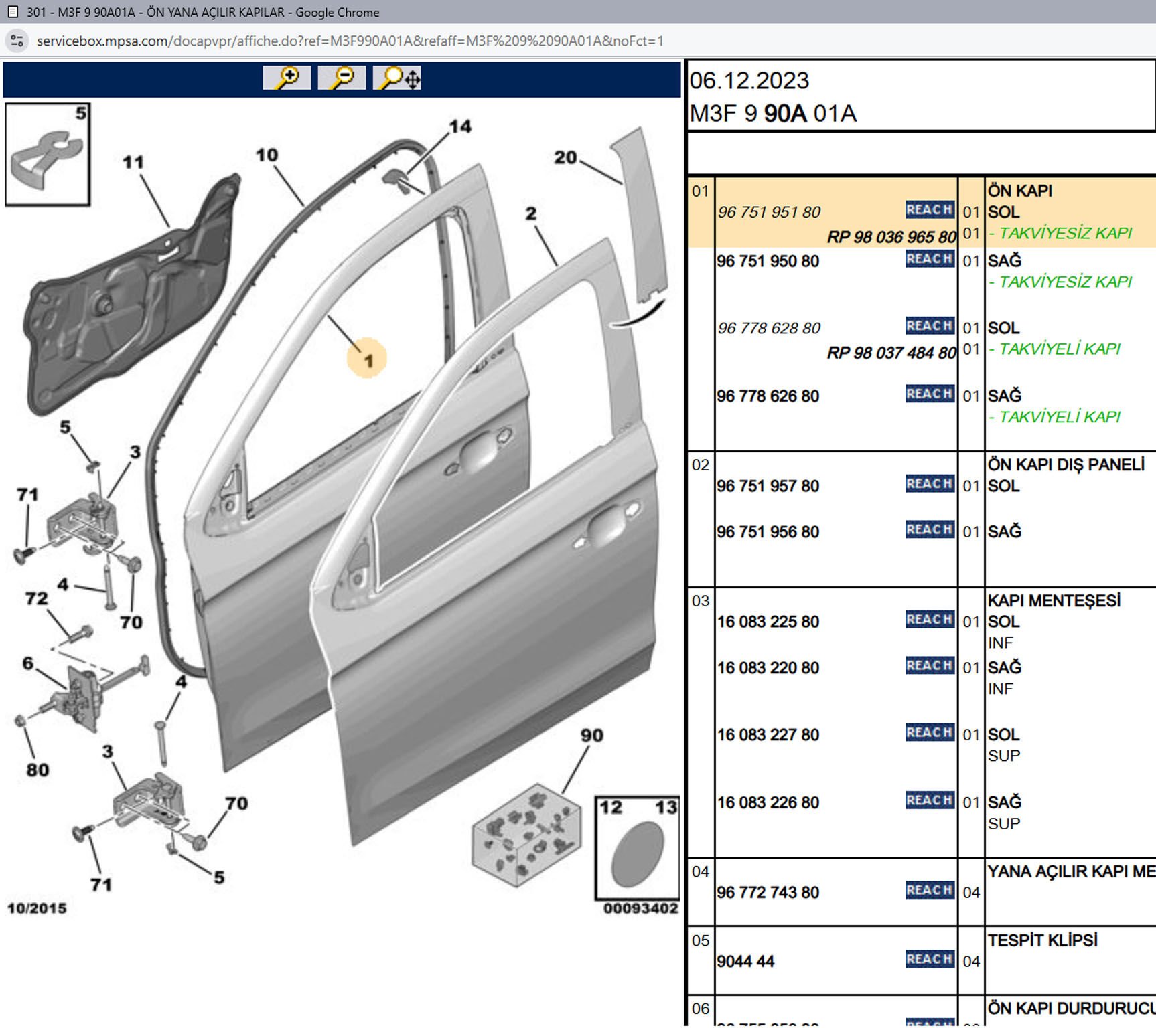
Task: Select part number 96 778 626 80
Action: (x=768, y=396)
